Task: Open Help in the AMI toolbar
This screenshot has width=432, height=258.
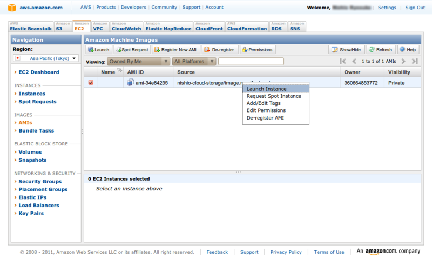Action: click(x=408, y=50)
